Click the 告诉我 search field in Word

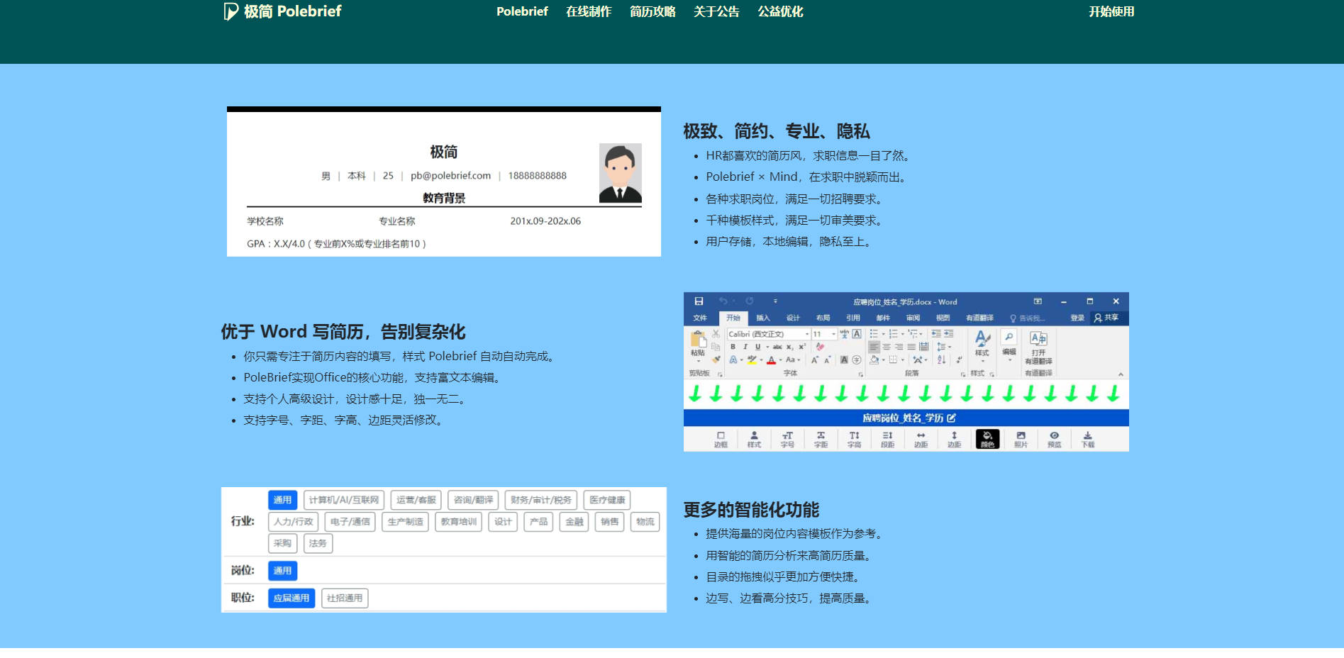coord(1027,318)
